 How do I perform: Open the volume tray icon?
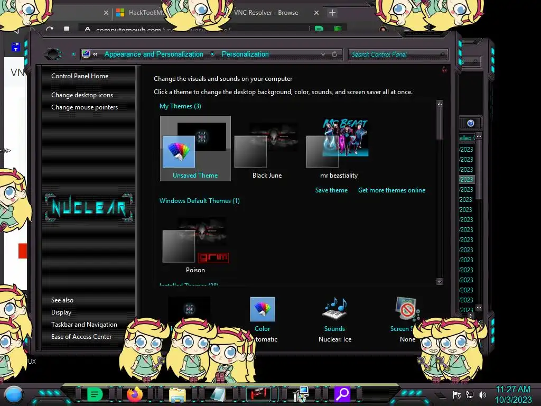click(x=482, y=394)
